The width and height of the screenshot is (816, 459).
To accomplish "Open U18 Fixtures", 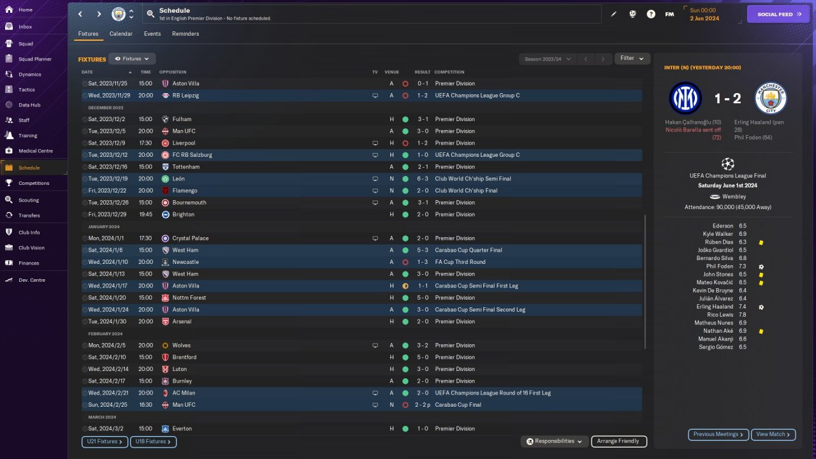I will [153, 441].
